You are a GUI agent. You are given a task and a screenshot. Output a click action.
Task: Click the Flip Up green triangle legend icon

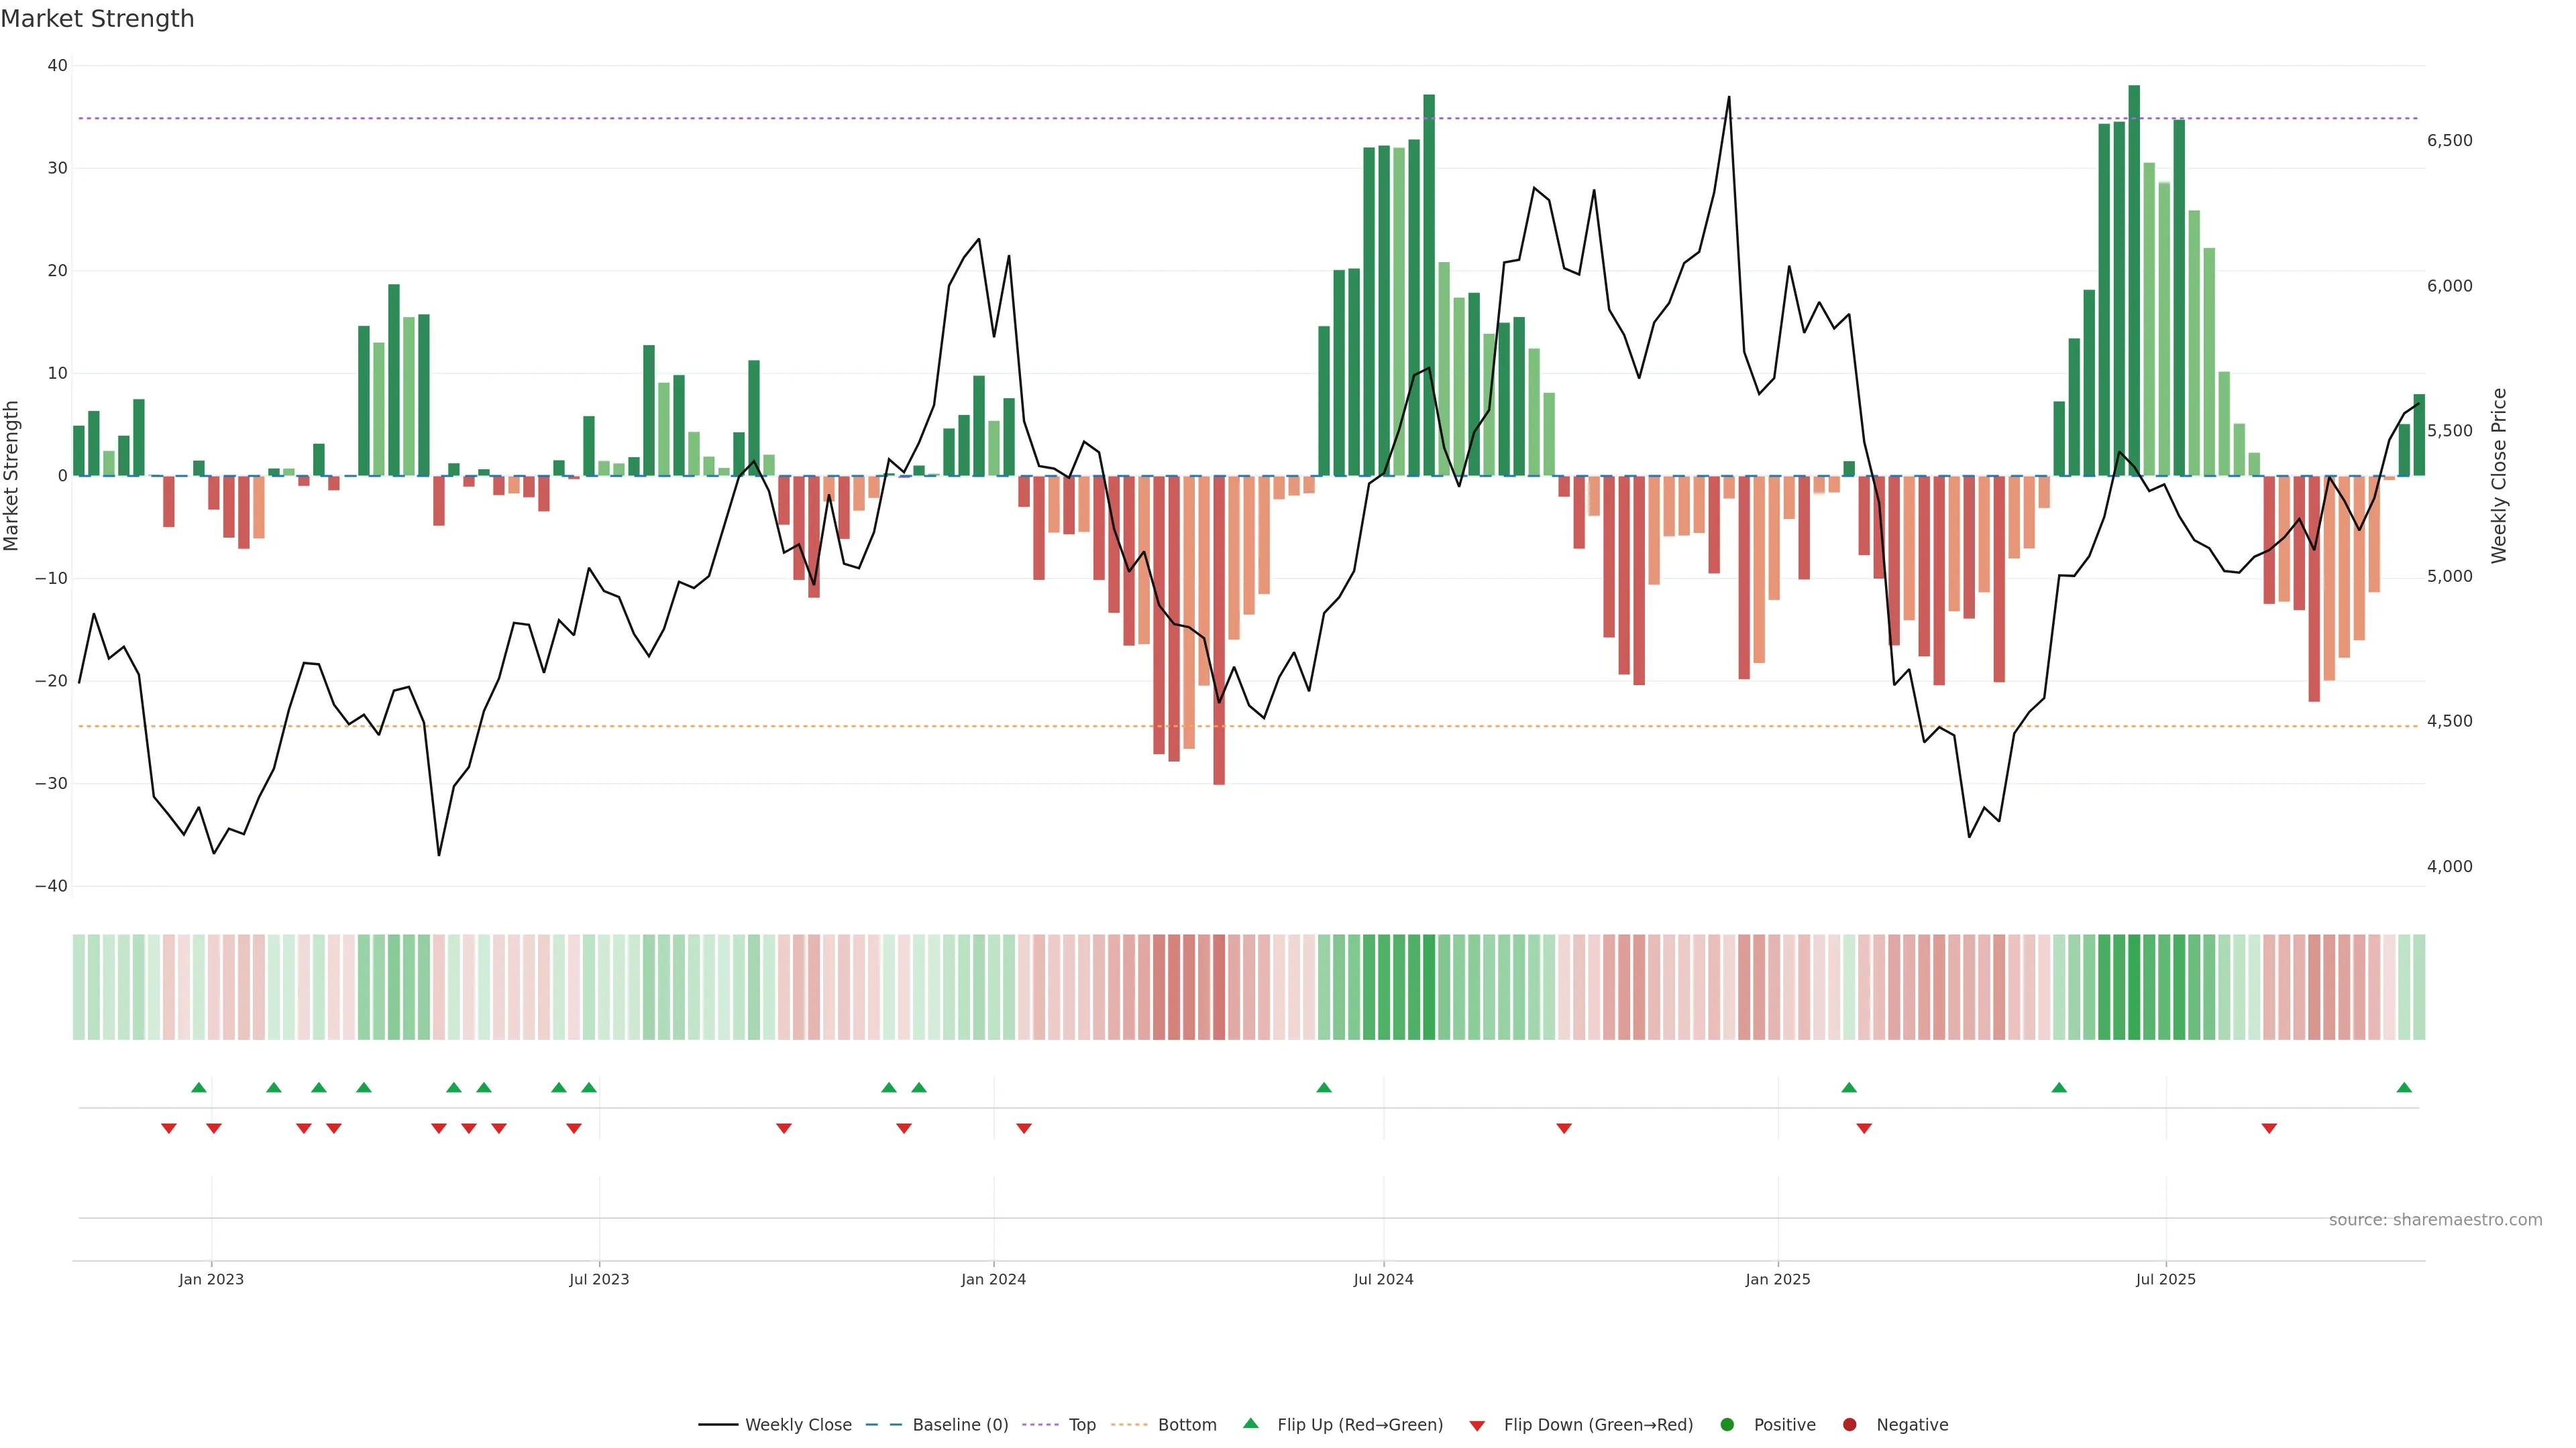[x=1250, y=1423]
